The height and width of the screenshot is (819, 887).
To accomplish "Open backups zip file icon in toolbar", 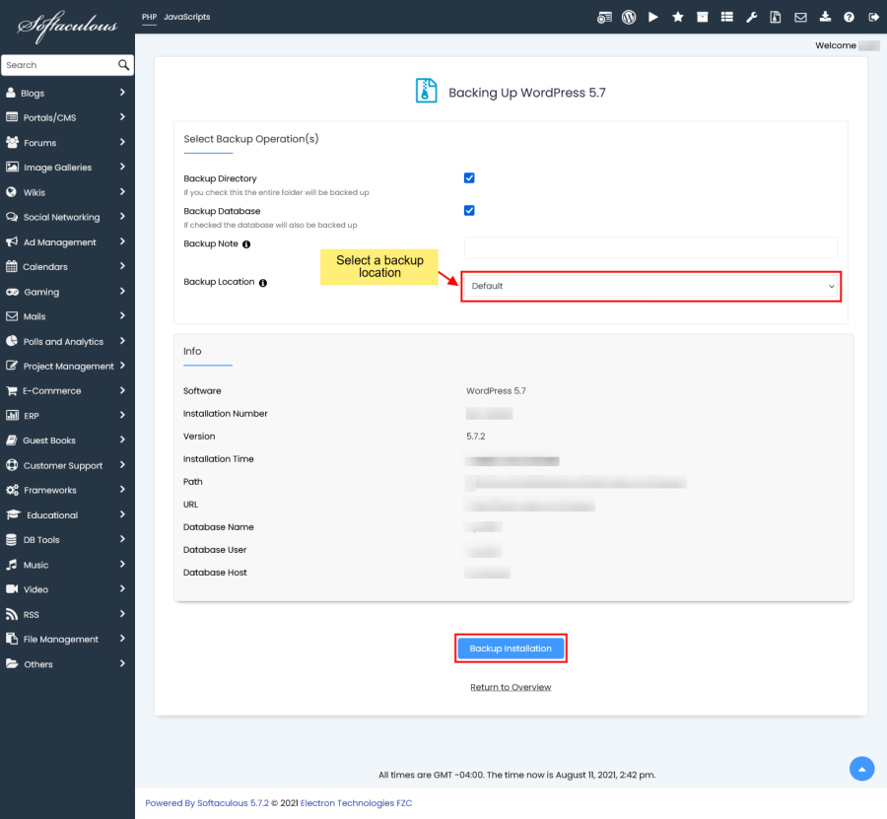I will click(776, 17).
